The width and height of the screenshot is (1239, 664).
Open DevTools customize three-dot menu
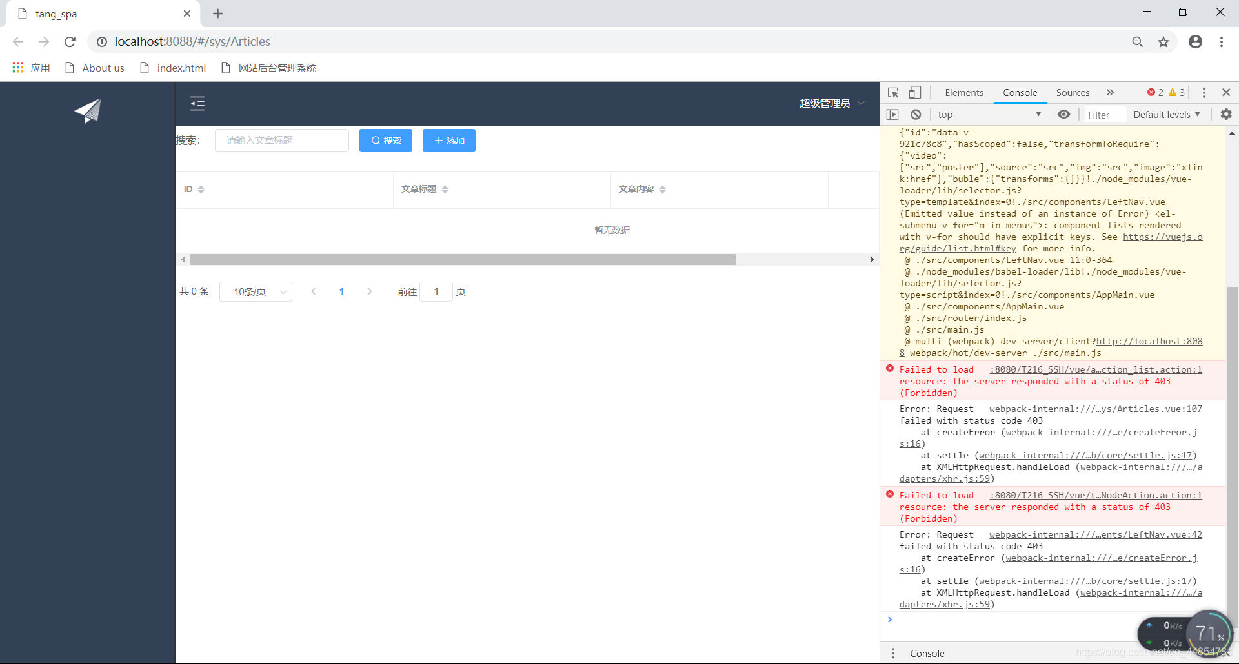click(1204, 93)
